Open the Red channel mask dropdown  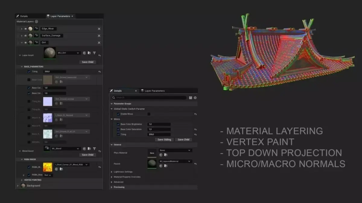(48, 175)
